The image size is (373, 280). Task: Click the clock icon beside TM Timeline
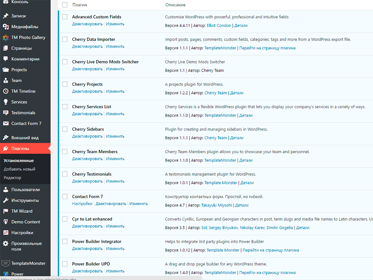pos(6,91)
